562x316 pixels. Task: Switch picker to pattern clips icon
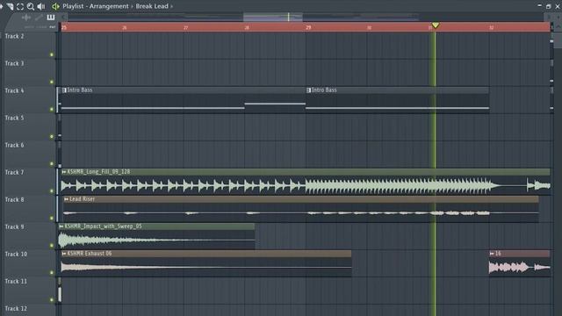click(x=51, y=18)
